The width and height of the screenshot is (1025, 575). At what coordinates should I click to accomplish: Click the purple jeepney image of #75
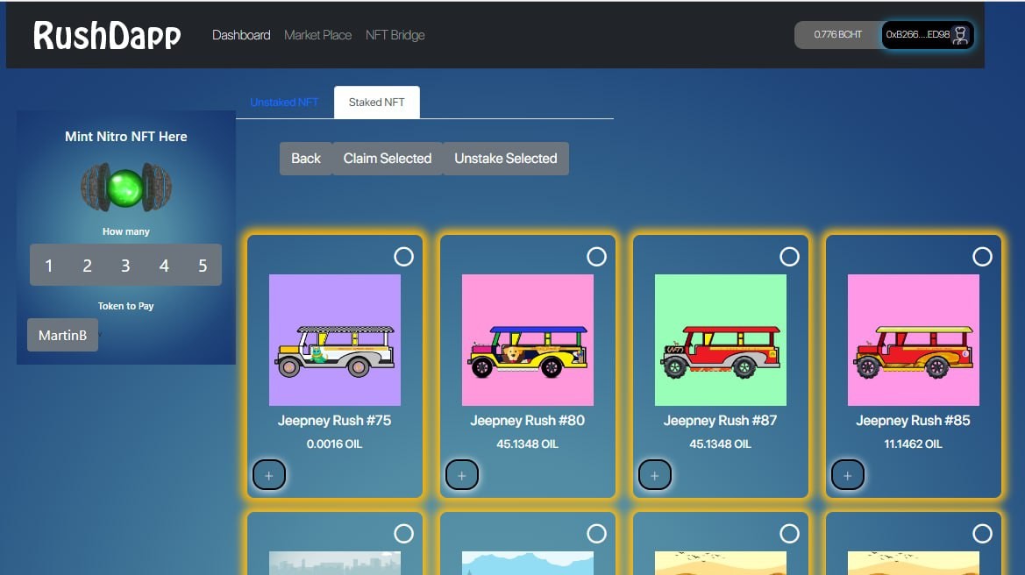335,340
